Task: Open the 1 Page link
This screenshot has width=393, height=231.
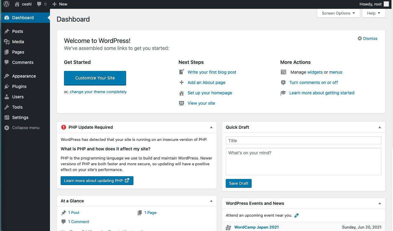Action: (150, 213)
